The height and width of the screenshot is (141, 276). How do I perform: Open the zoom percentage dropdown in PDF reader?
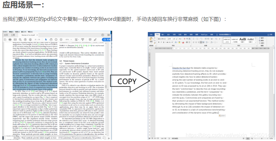[x=71, y=39]
